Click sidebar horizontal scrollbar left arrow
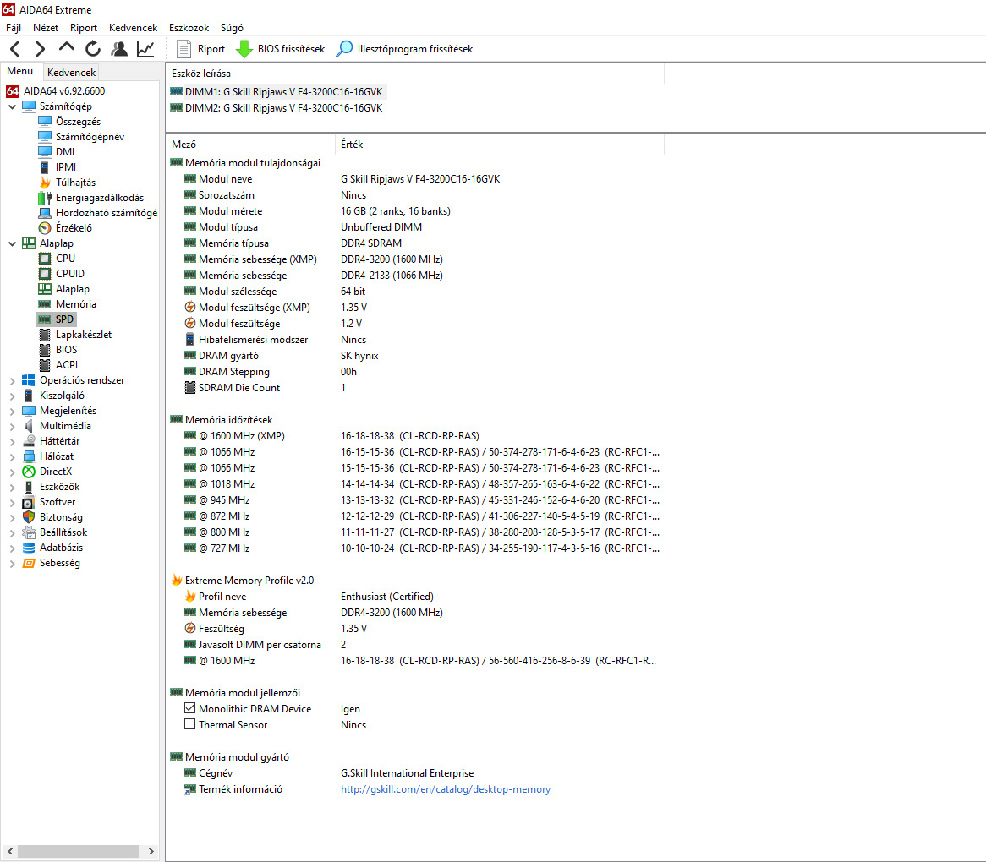 click(9, 851)
